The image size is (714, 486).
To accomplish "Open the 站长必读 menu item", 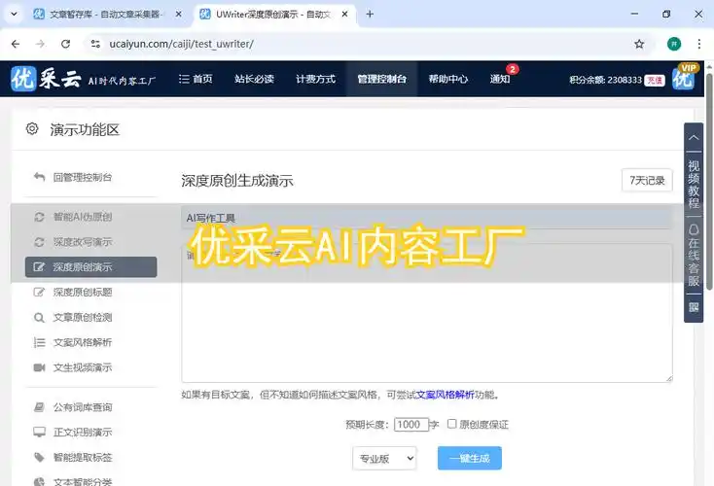I will pos(254,79).
